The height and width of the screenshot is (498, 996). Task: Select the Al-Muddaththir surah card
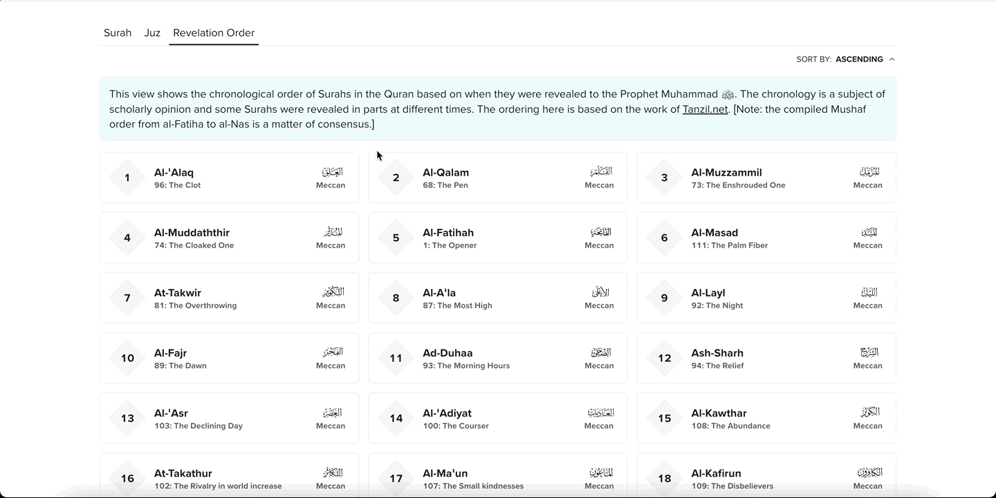[229, 237]
